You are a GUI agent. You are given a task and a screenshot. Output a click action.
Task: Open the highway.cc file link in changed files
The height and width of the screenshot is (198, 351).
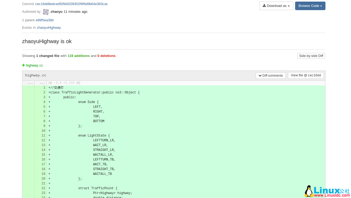(x=34, y=65)
